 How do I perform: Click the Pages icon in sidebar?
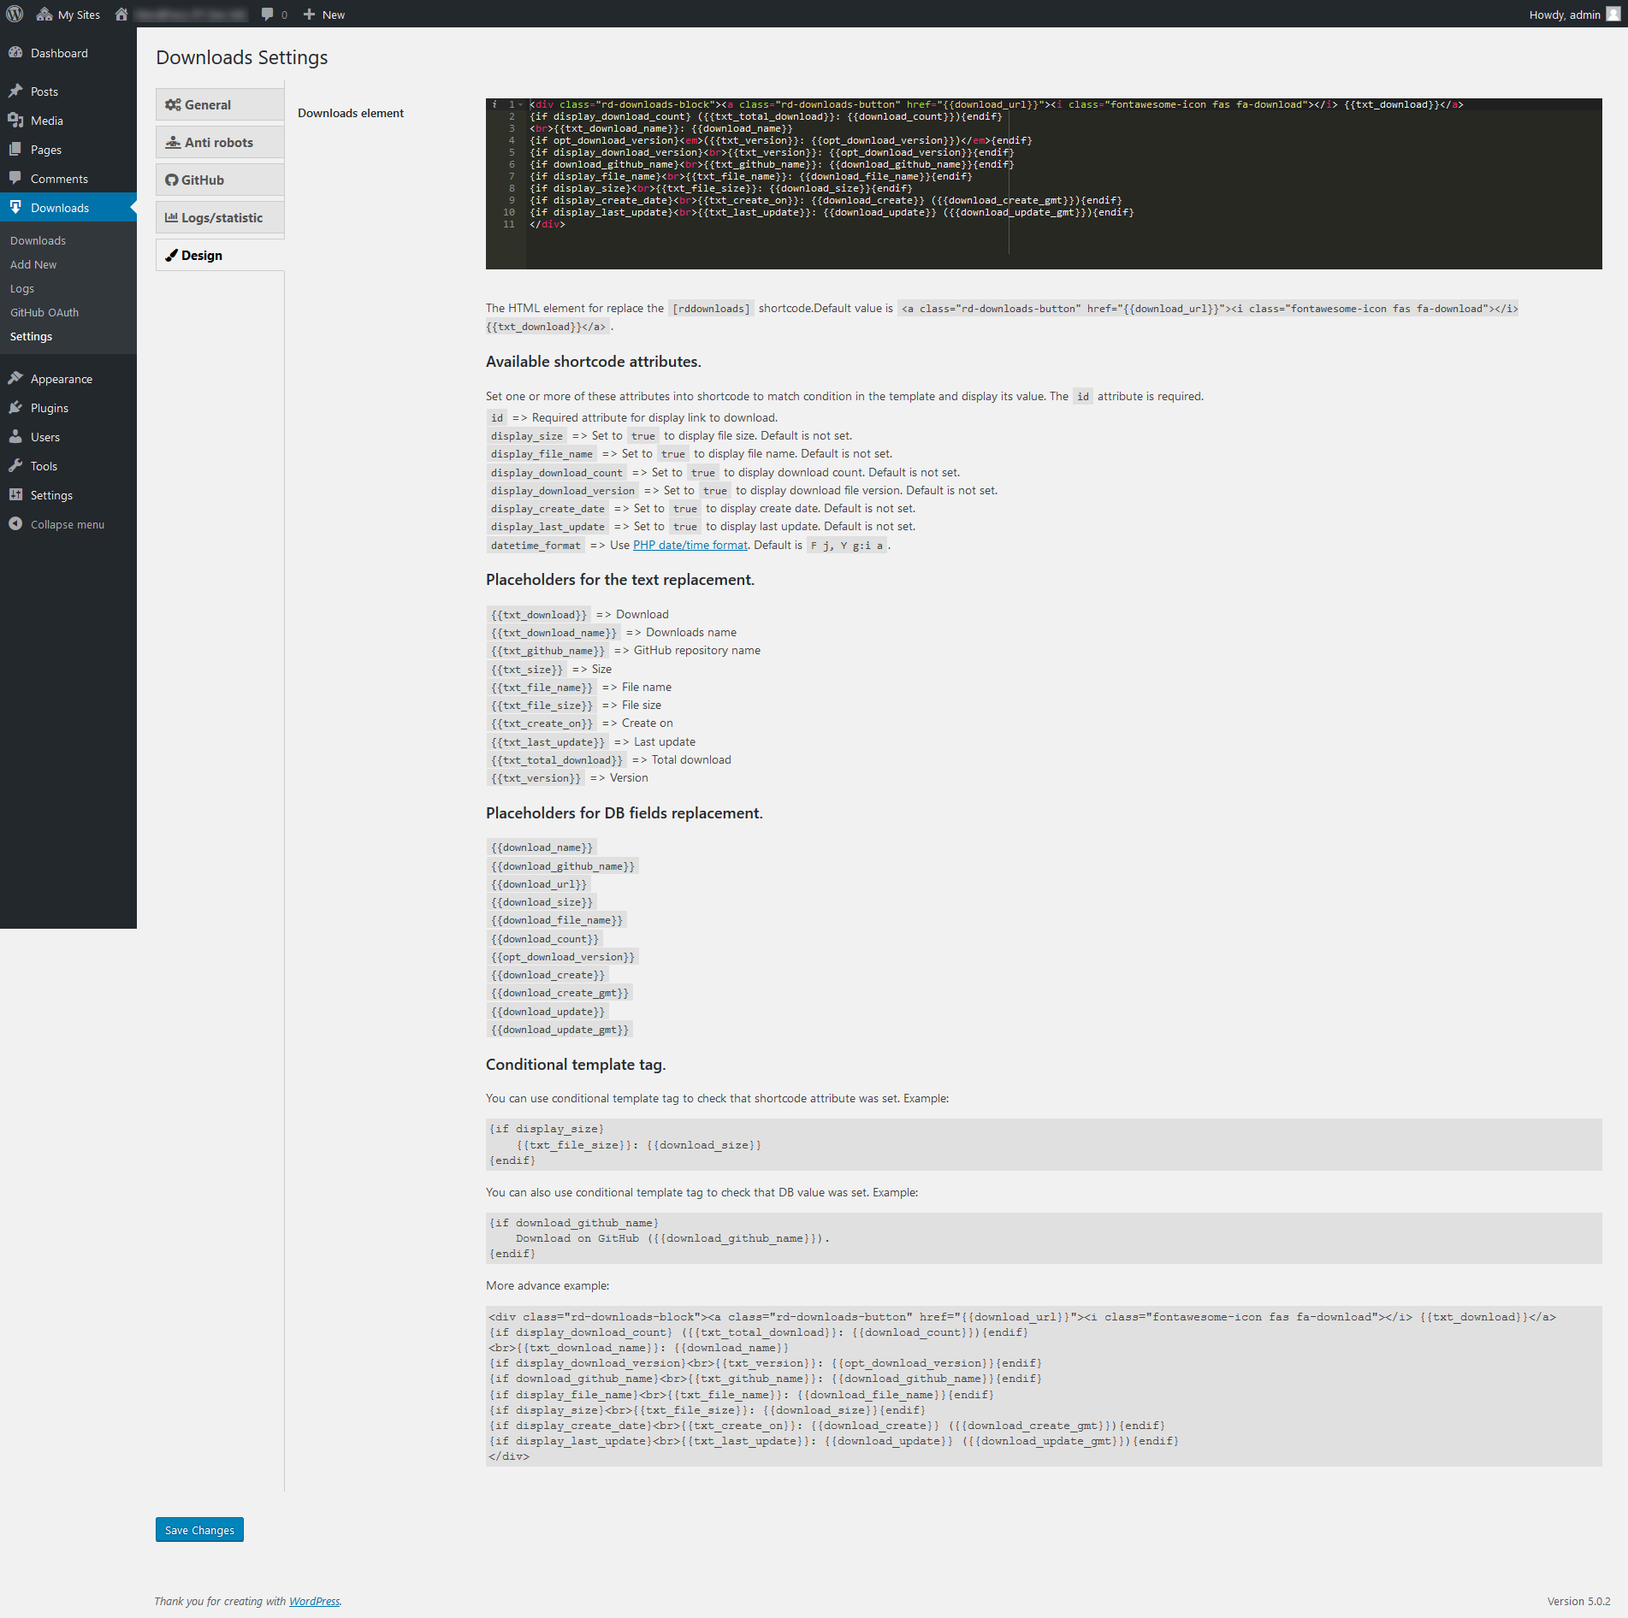click(x=15, y=150)
